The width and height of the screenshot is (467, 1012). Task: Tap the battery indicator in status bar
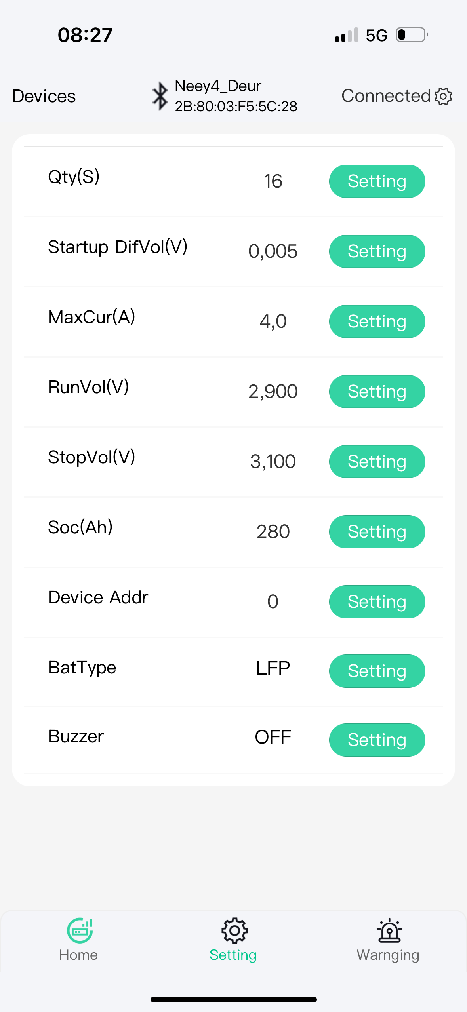coord(412,35)
